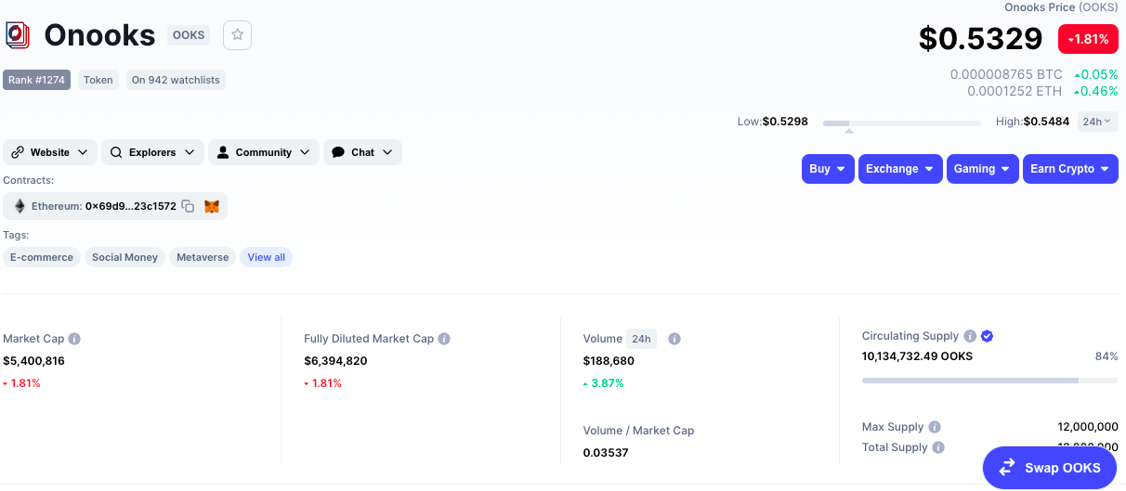The width and height of the screenshot is (1126, 491).
Task: Add token to MetaMask via fox icon
Action: 212,206
